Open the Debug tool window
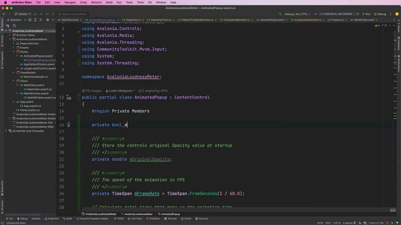The image size is (401, 225). 23,219
